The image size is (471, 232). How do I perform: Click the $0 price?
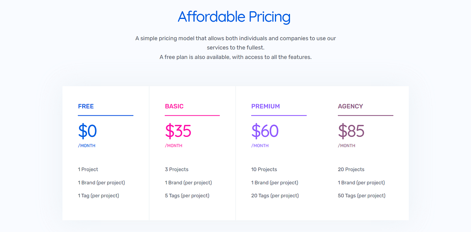click(x=87, y=131)
